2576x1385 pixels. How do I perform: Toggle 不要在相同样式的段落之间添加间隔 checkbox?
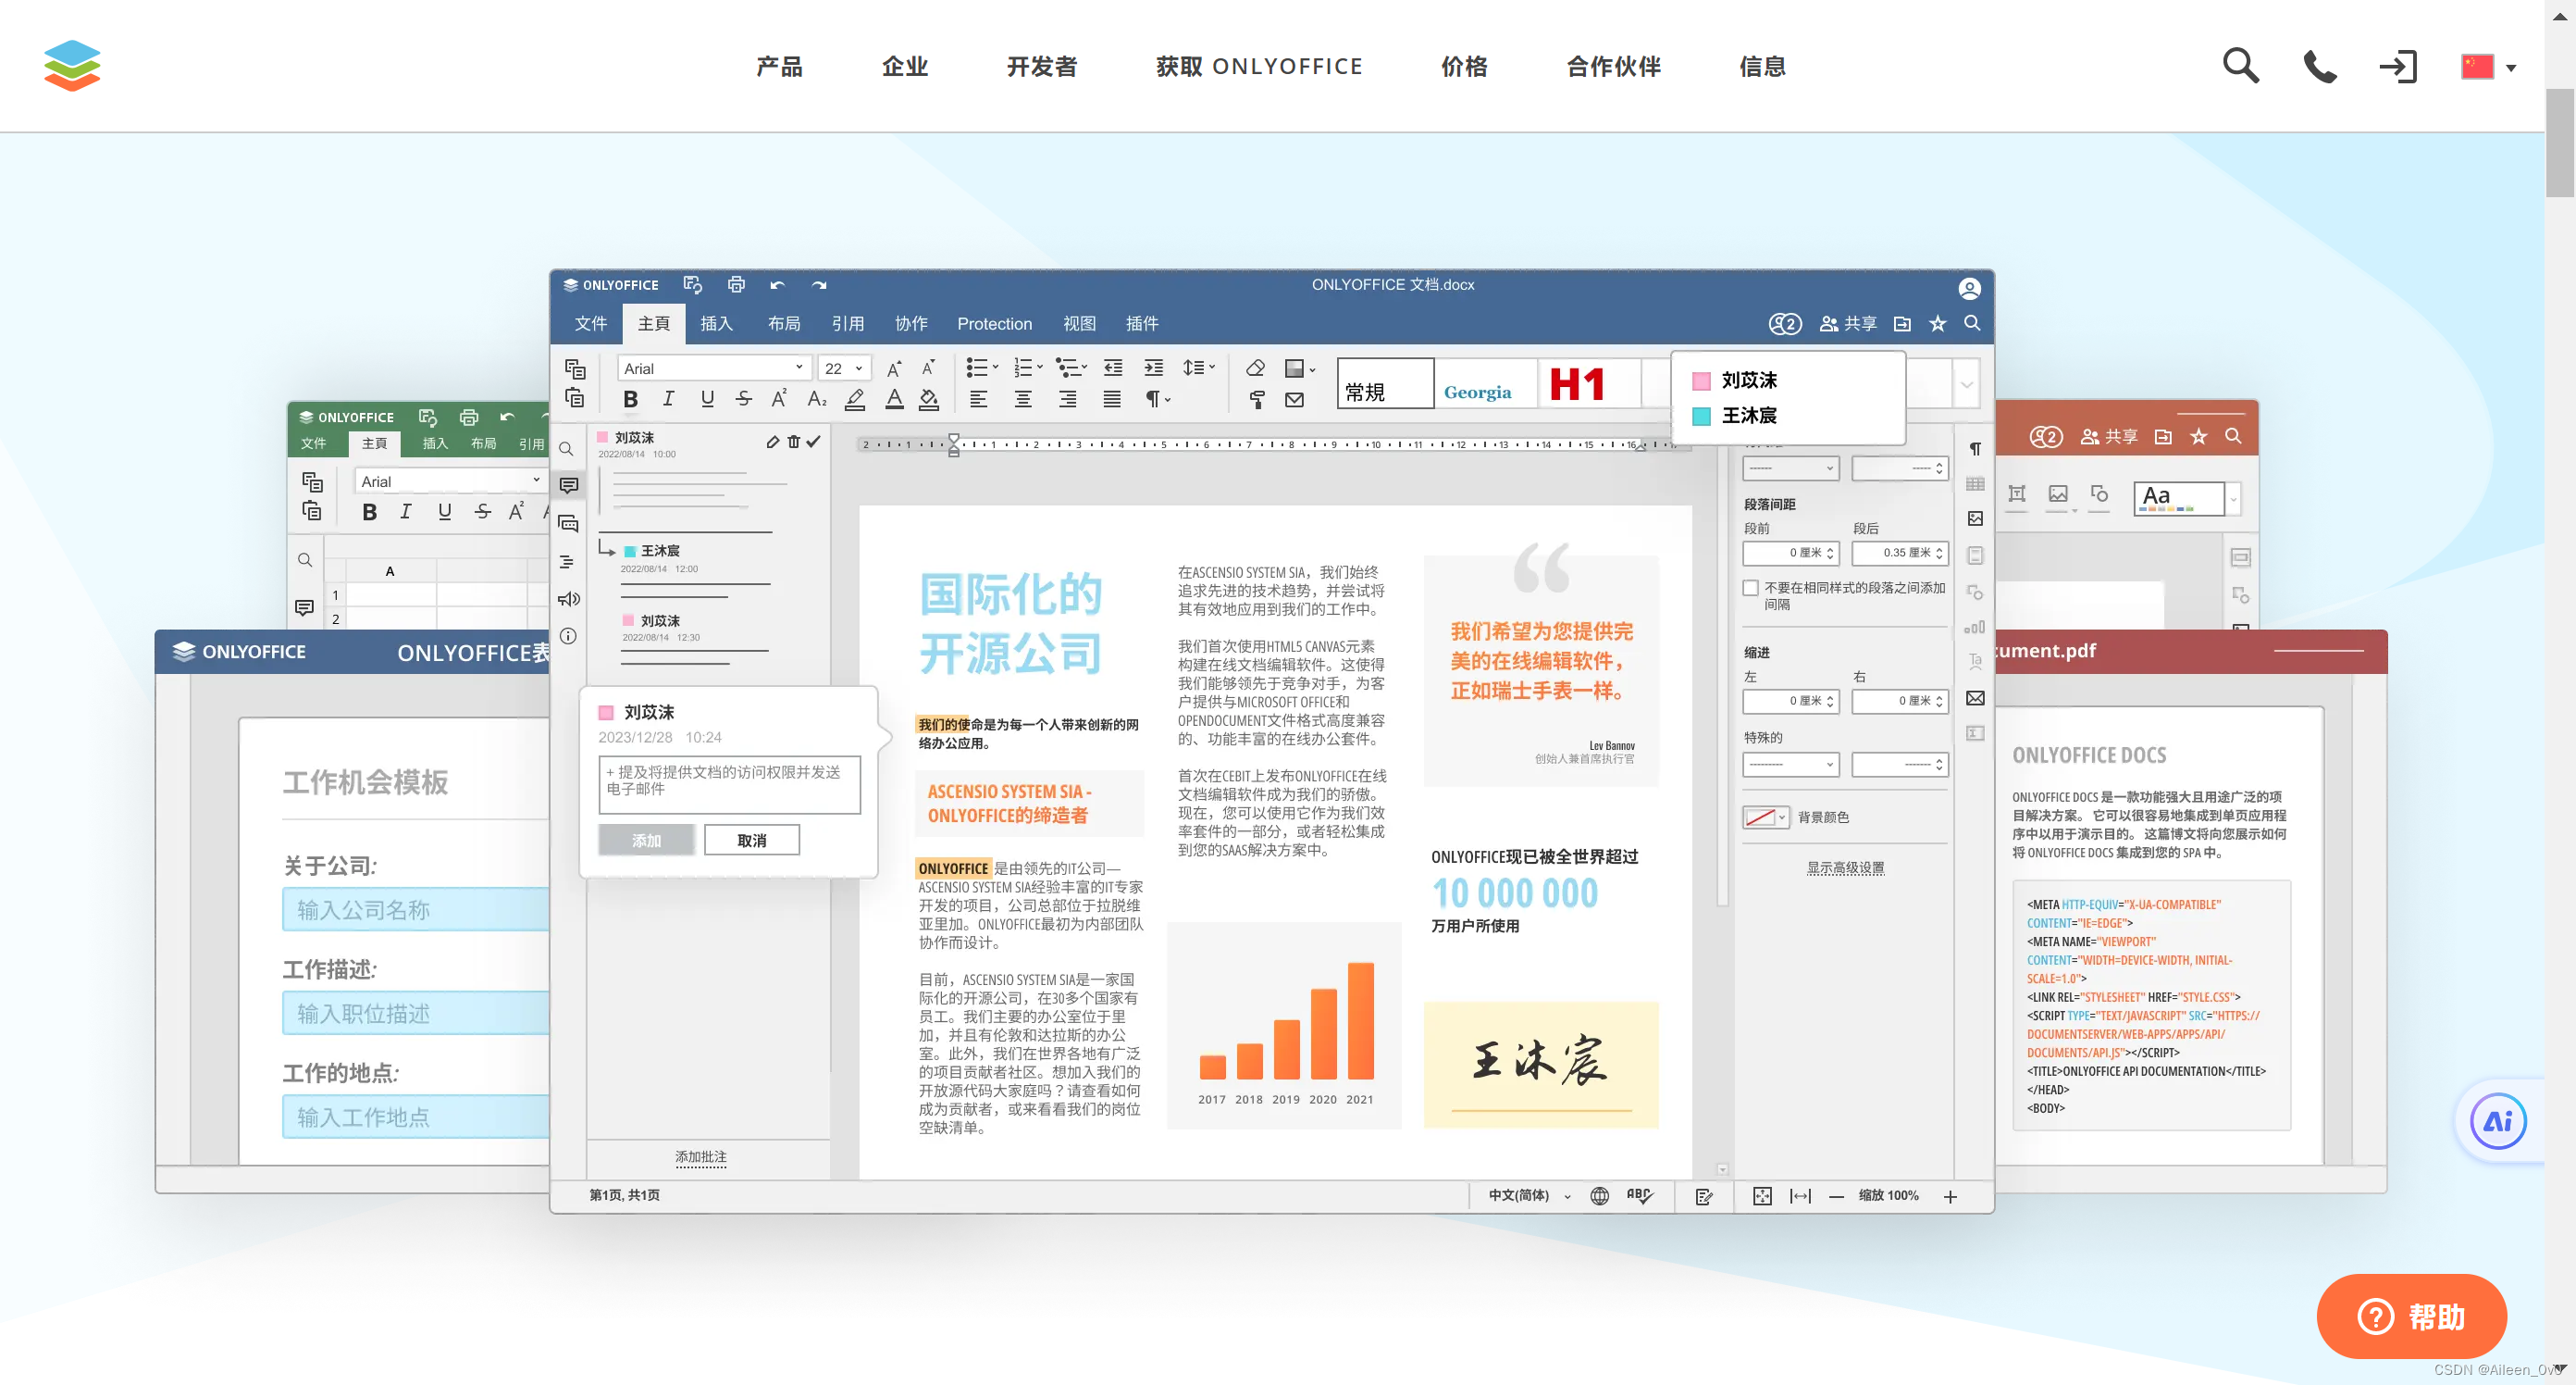pos(1750,589)
